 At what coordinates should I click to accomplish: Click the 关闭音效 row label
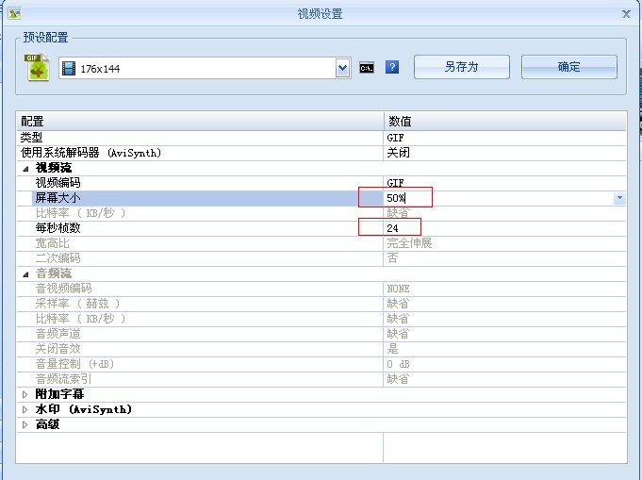pos(58,349)
